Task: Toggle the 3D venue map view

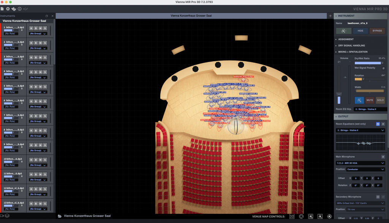Action: [292, 217]
